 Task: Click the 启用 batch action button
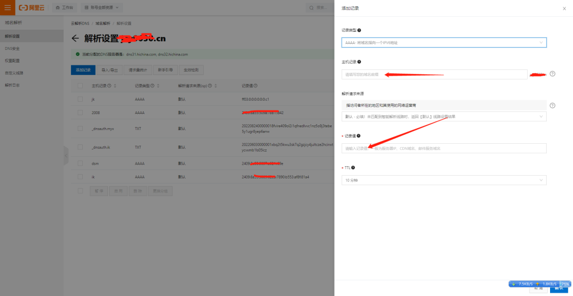click(x=119, y=191)
